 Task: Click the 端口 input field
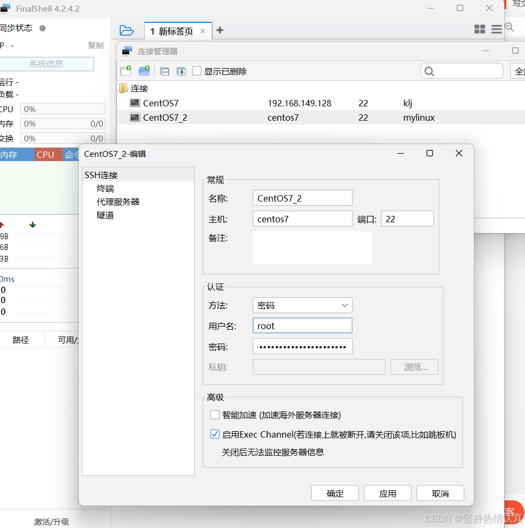click(407, 219)
